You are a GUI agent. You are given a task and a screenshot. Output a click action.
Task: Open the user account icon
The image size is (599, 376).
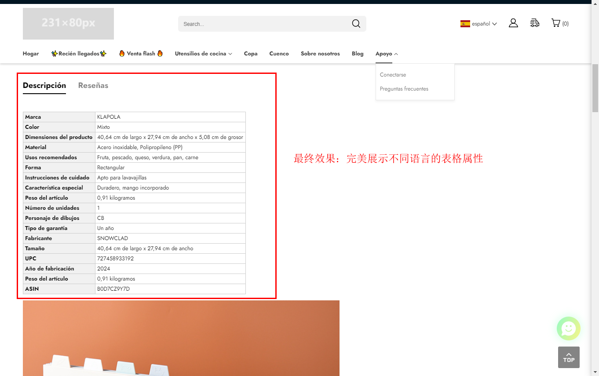513,23
